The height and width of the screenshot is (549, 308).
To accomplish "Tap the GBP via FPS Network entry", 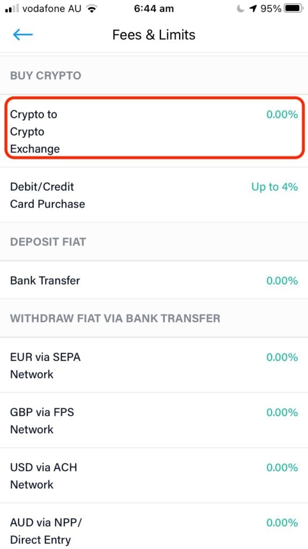I will [x=154, y=420].
